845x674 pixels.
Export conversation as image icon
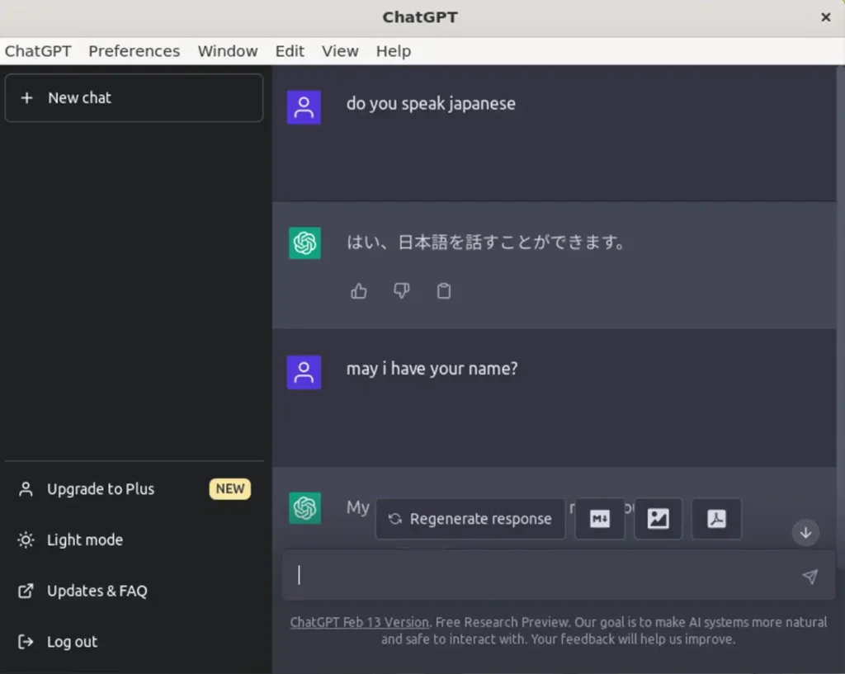point(659,519)
